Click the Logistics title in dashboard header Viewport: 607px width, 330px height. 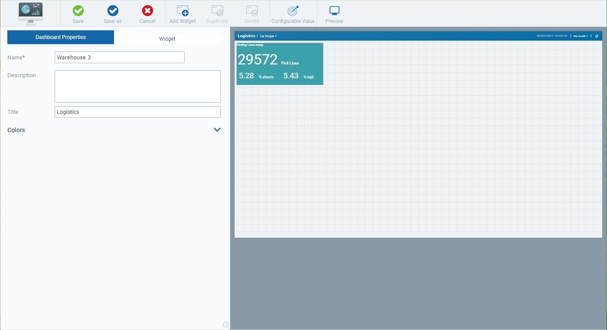246,36
